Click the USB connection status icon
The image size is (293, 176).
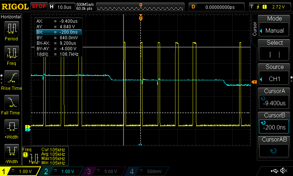[274, 170]
